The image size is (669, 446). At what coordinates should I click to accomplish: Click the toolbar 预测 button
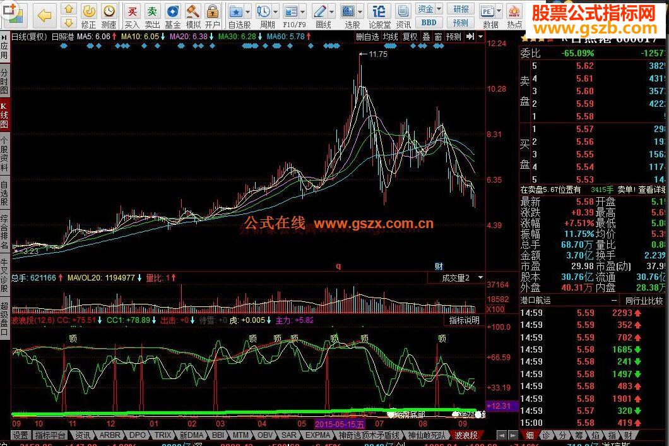click(x=461, y=23)
